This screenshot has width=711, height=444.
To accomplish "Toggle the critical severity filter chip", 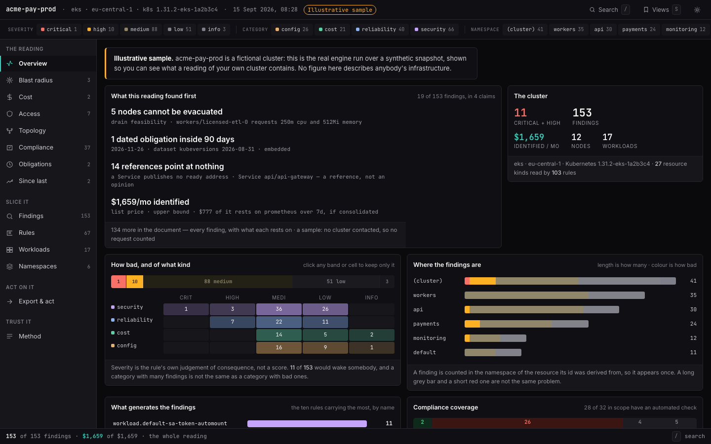I will tap(59, 30).
